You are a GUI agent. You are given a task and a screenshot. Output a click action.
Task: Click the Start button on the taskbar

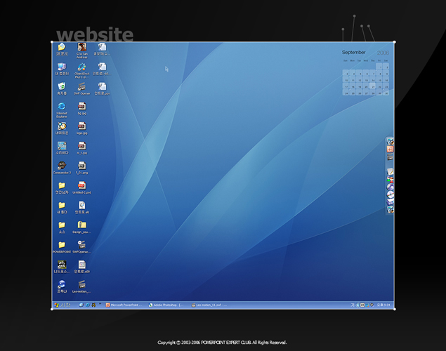coord(62,305)
